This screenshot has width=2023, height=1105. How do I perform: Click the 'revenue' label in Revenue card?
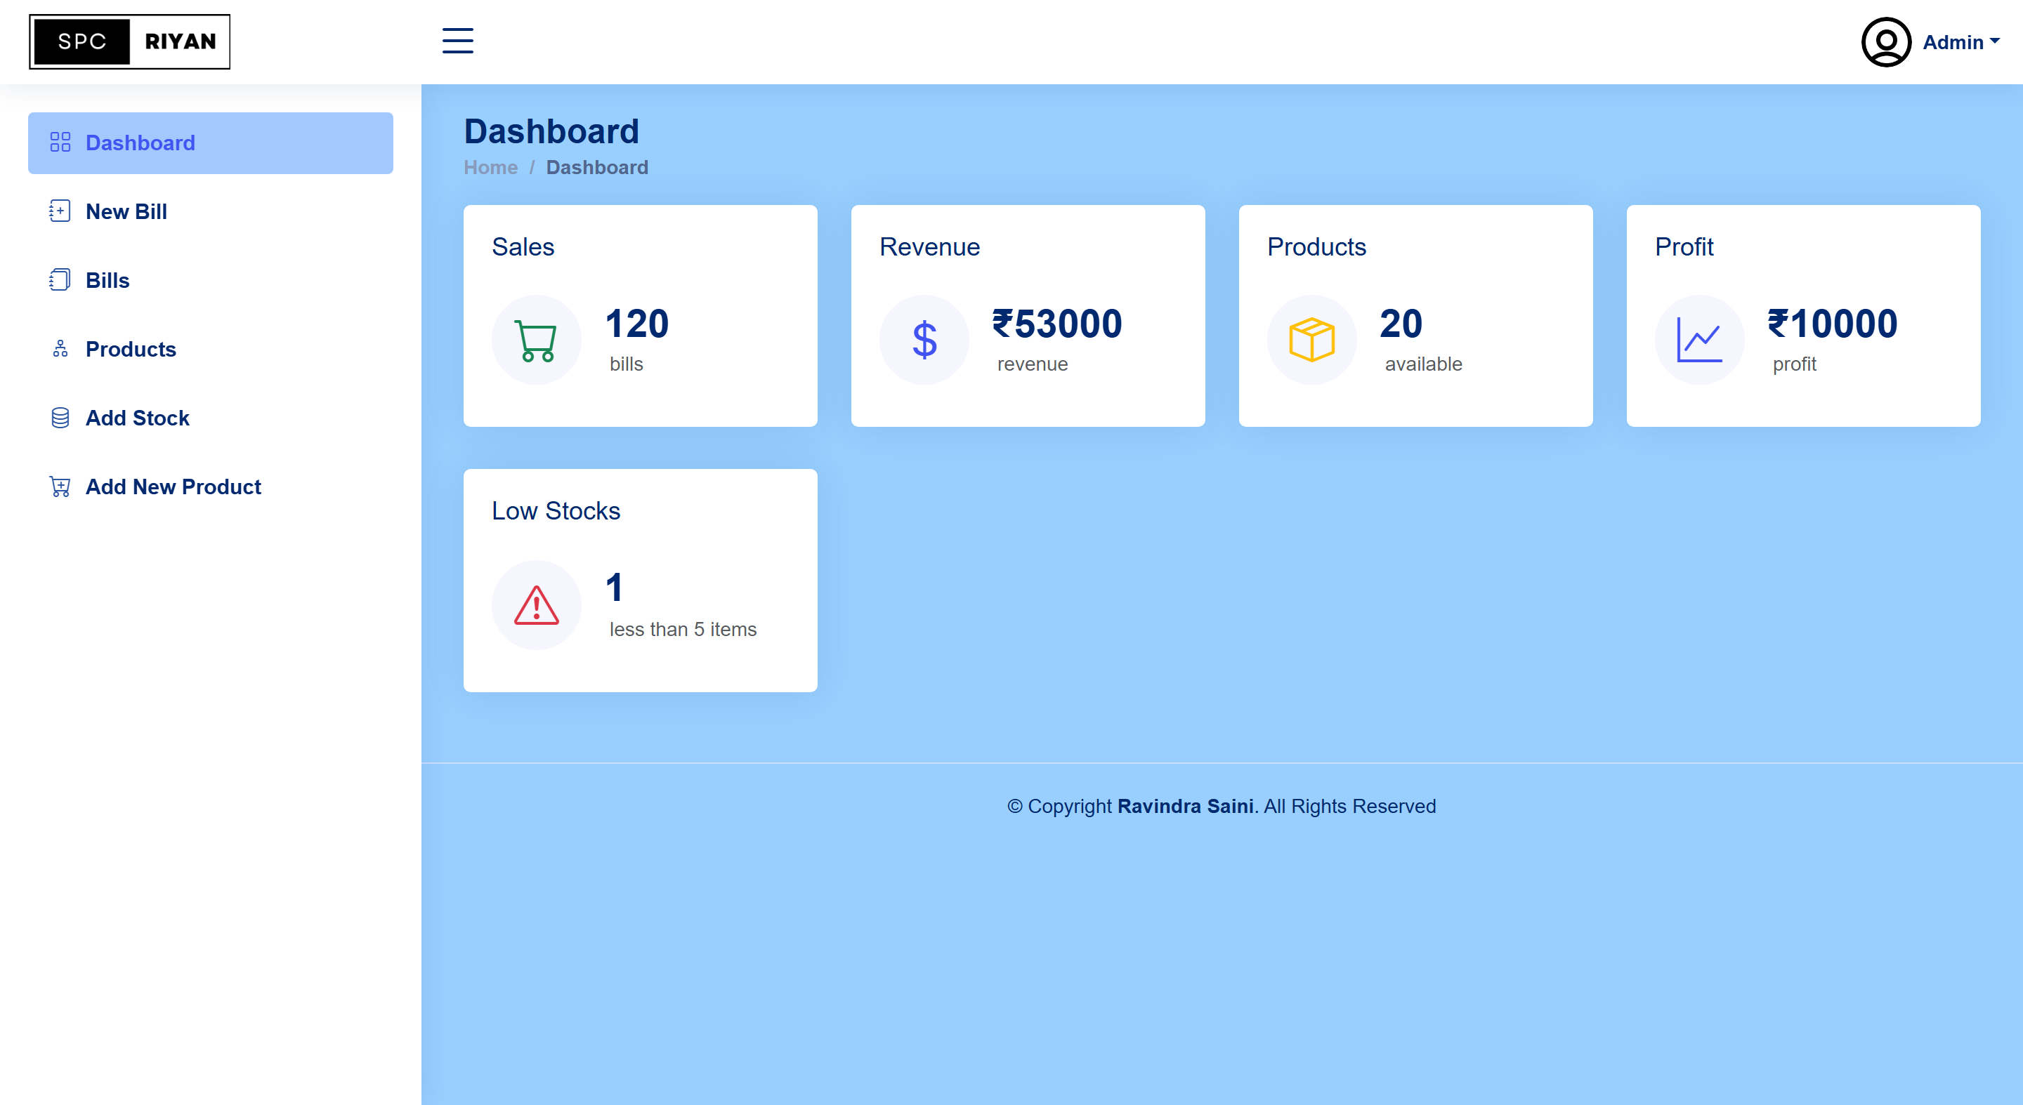(1032, 364)
